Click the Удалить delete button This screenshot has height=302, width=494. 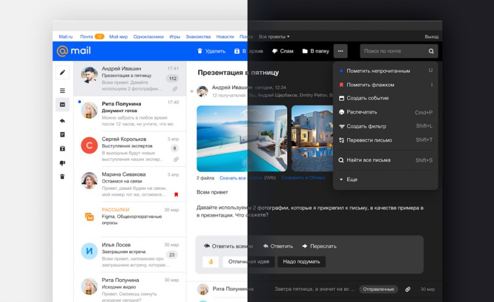coord(211,51)
